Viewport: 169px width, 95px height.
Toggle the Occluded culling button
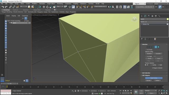pyautogui.click(x=158, y=54)
